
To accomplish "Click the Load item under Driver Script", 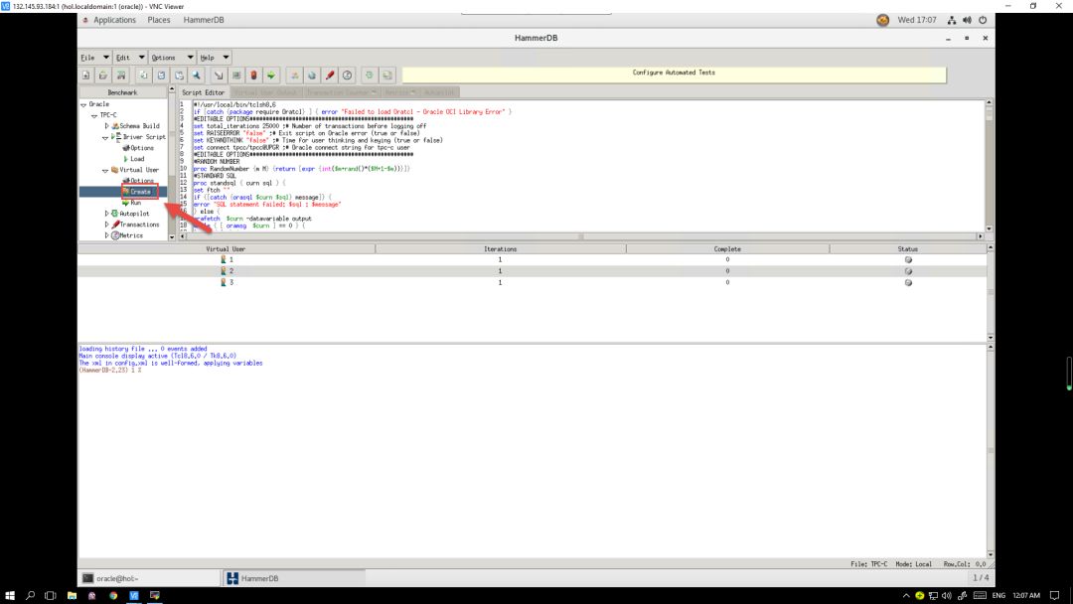I will pos(137,159).
